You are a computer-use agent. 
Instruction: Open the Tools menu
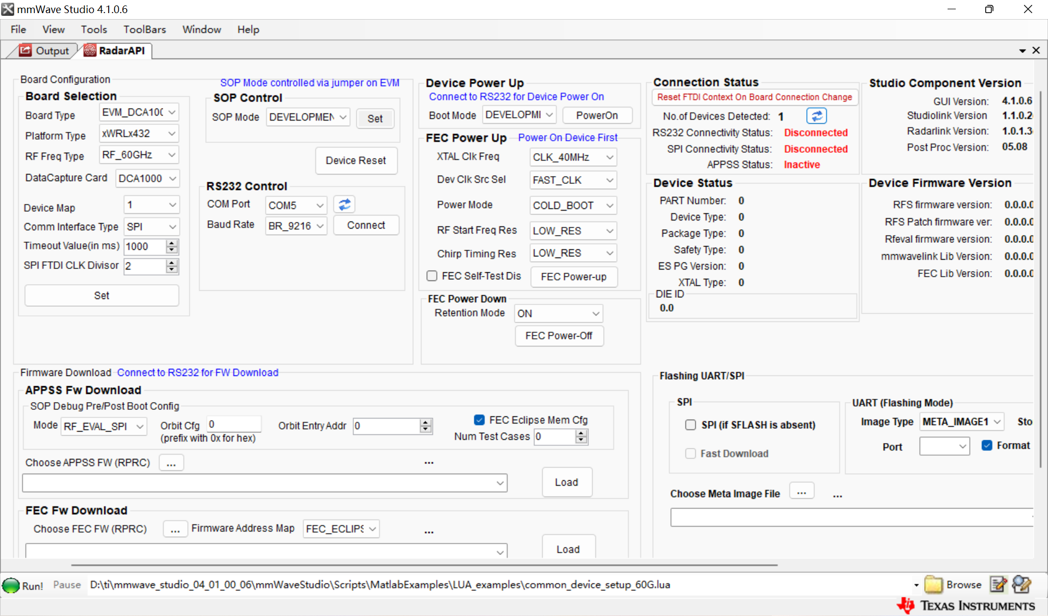94,29
